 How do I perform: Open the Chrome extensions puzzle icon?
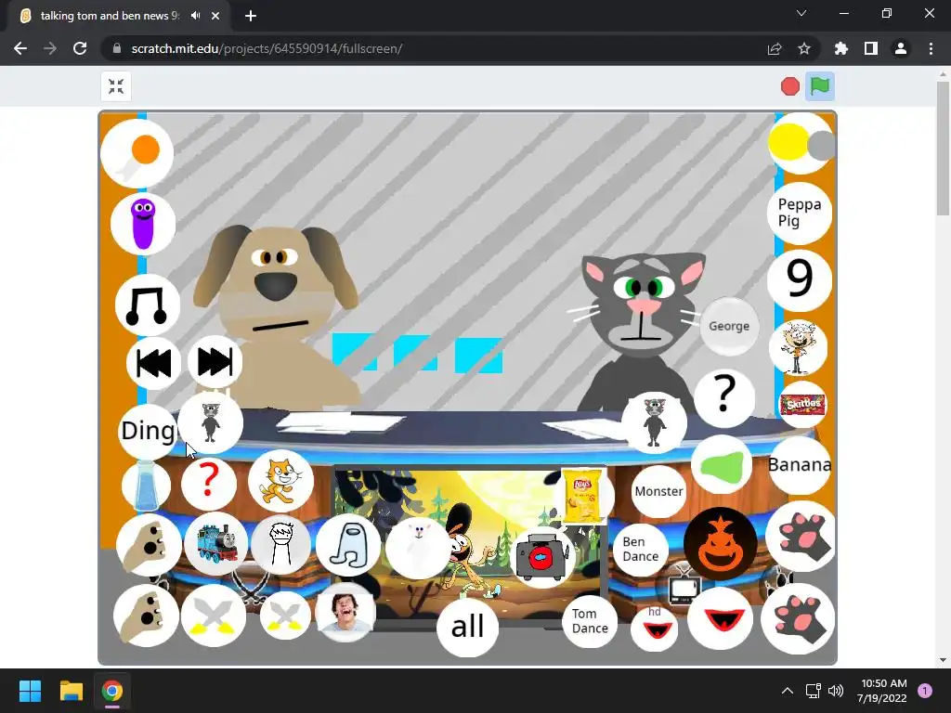point(840,48)
